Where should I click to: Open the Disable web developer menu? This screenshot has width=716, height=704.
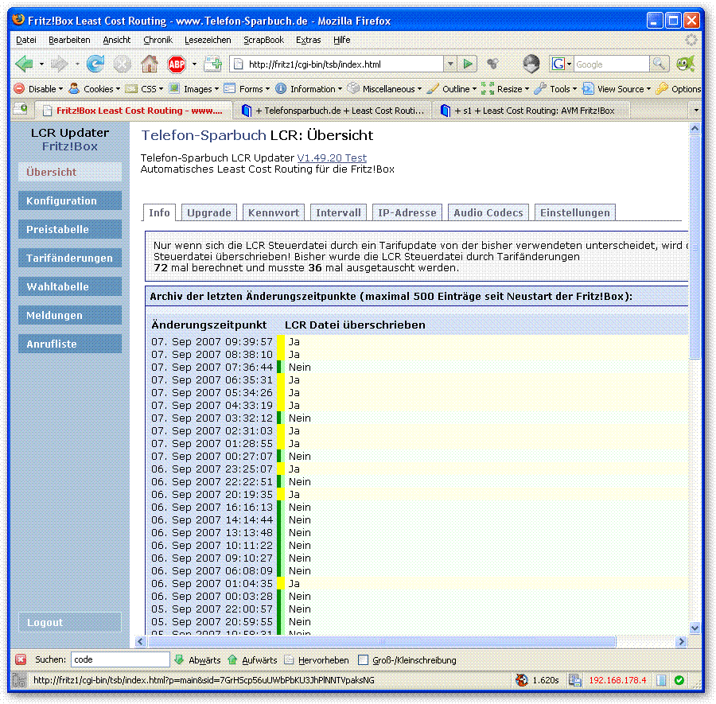tap(38, 88)
